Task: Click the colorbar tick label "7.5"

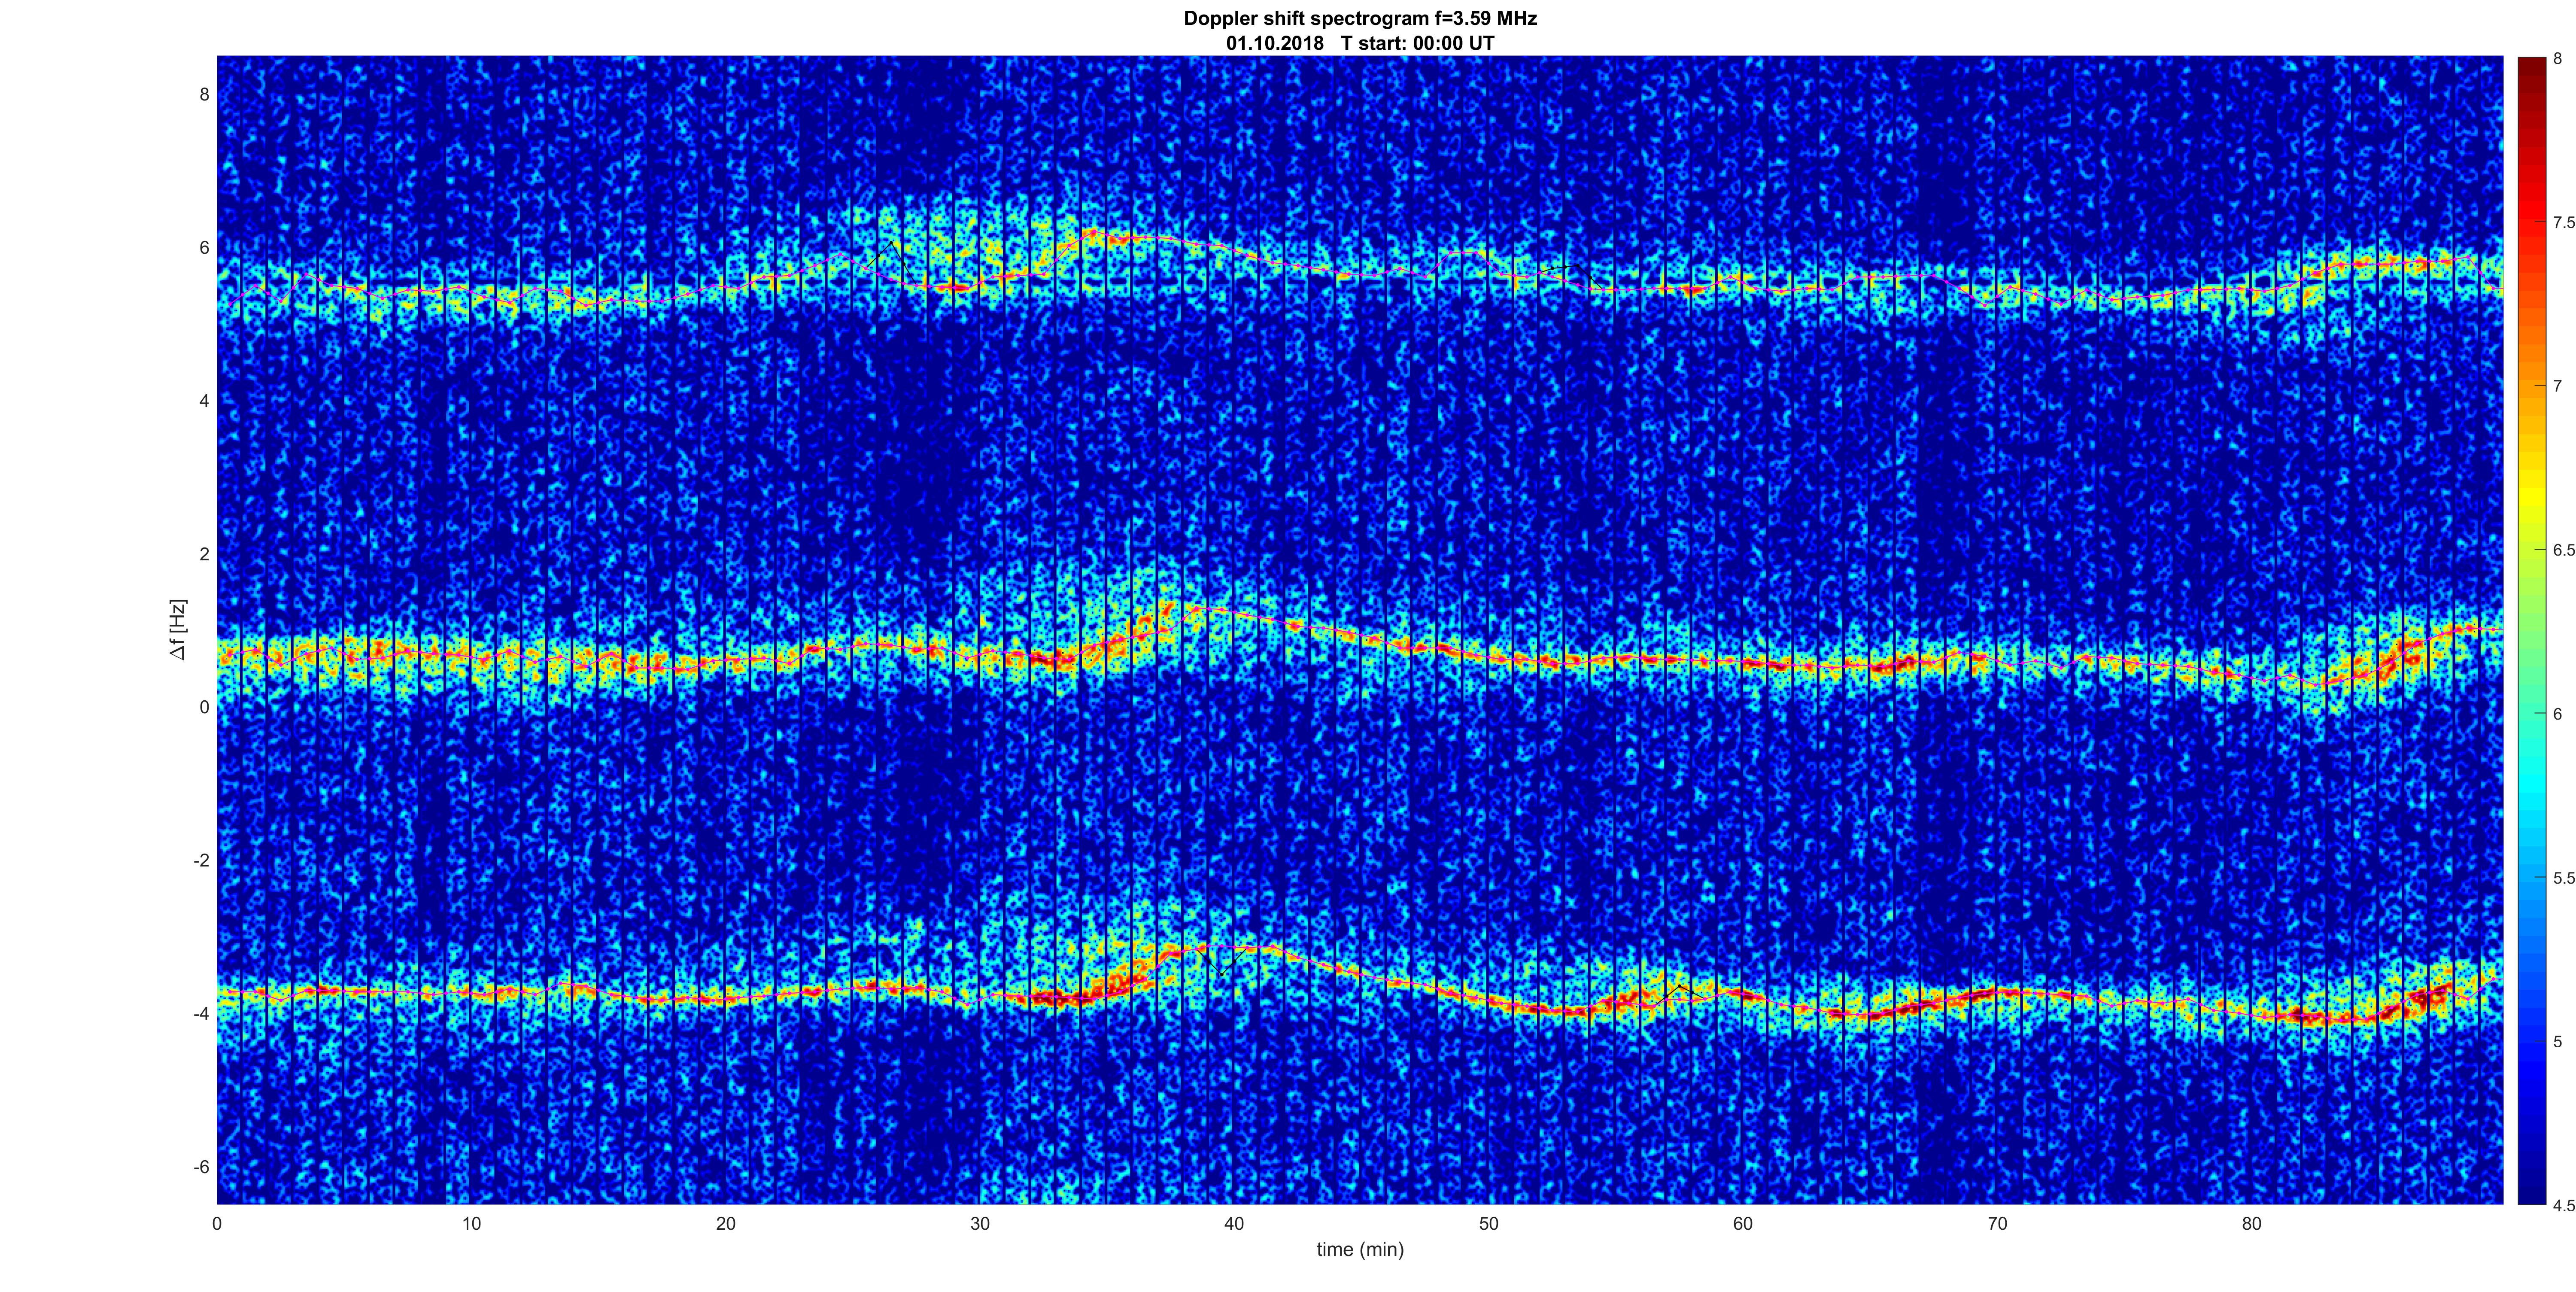Action: pos(2563,222)
